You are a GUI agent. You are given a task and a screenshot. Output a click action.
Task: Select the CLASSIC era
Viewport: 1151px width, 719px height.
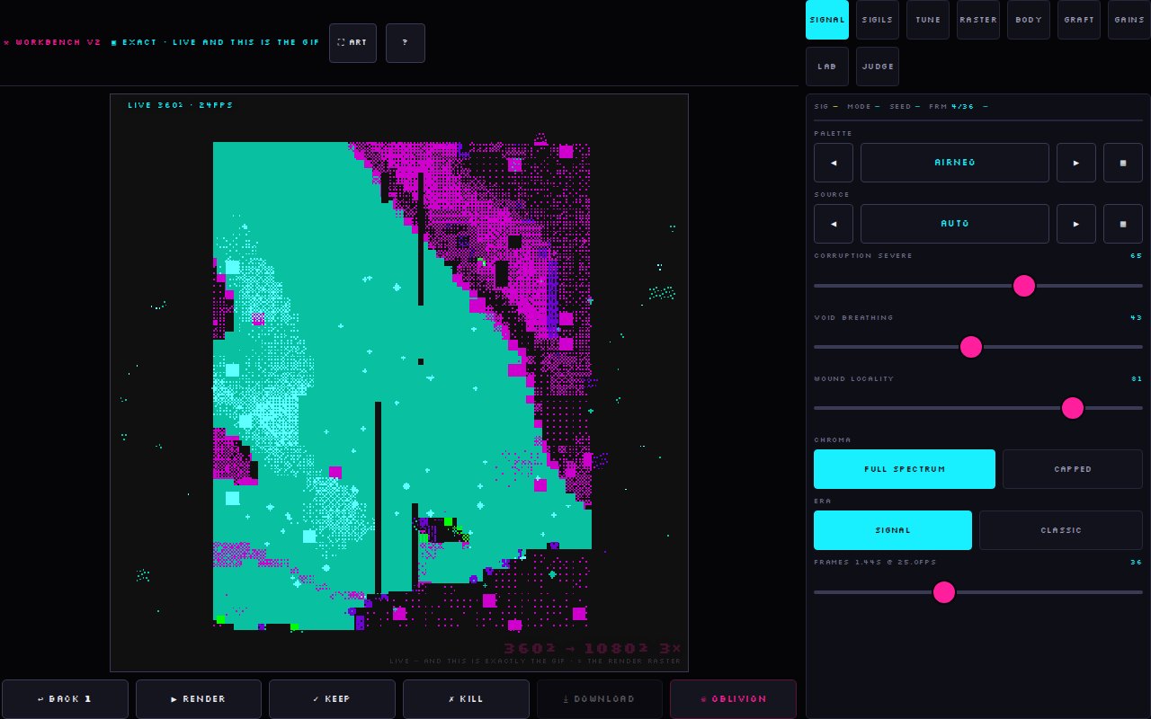pos(1061,530)
